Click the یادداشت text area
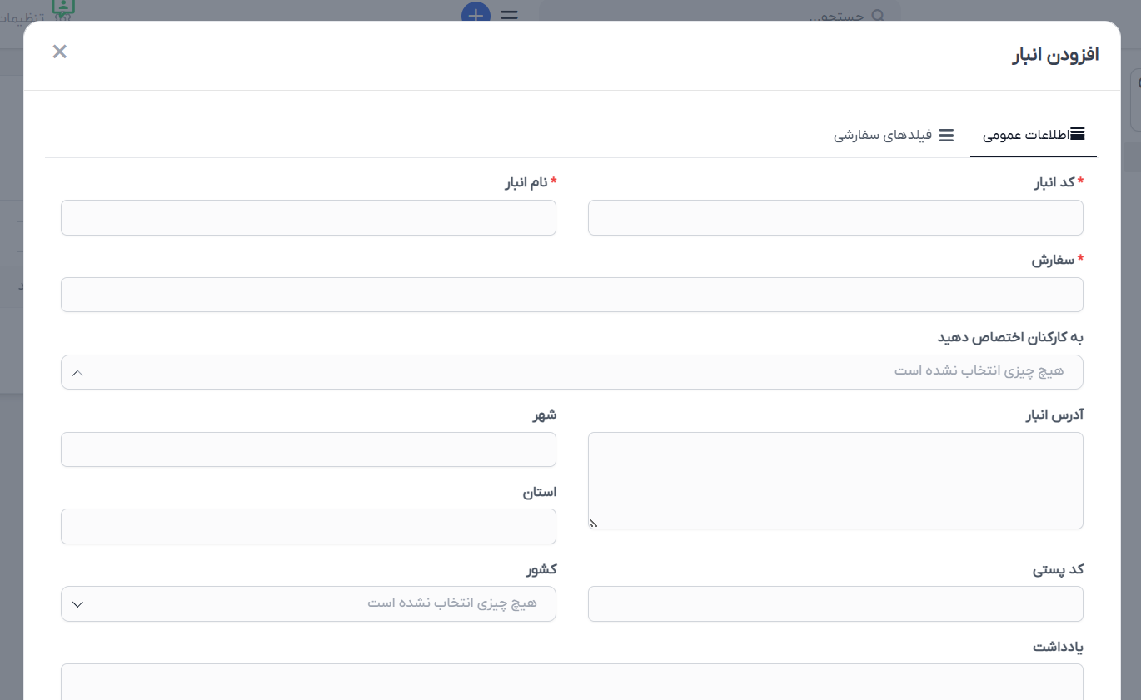Screen dimensions: 1141x700 tap(572, 682)
